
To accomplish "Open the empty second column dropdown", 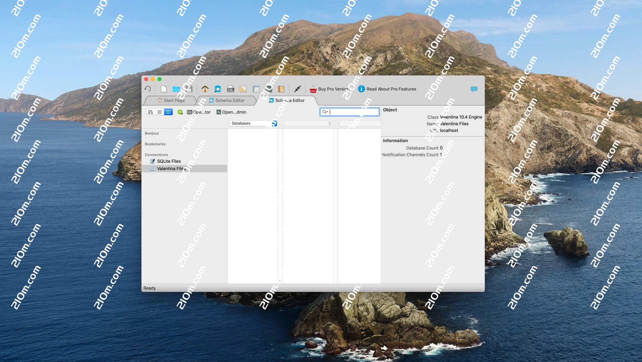I will 308,123.
